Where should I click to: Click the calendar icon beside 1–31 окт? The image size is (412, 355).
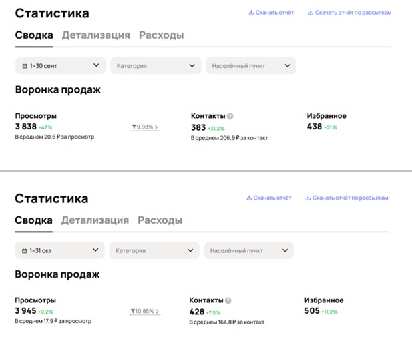24,251
